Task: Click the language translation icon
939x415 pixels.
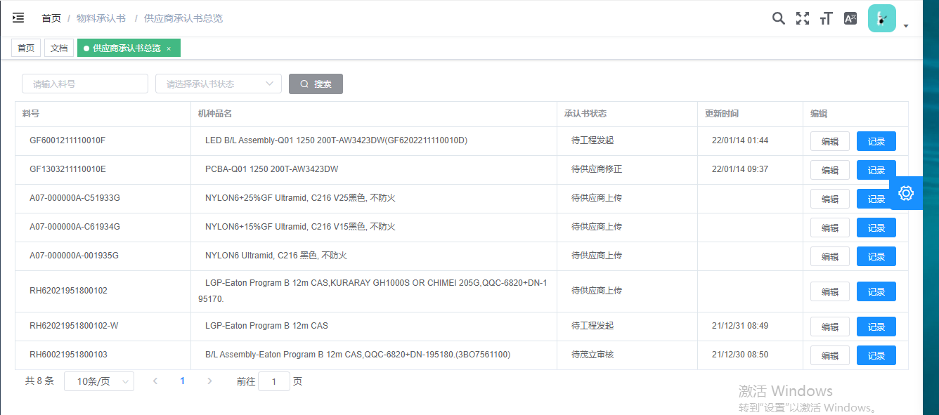Action: point(850,18)
